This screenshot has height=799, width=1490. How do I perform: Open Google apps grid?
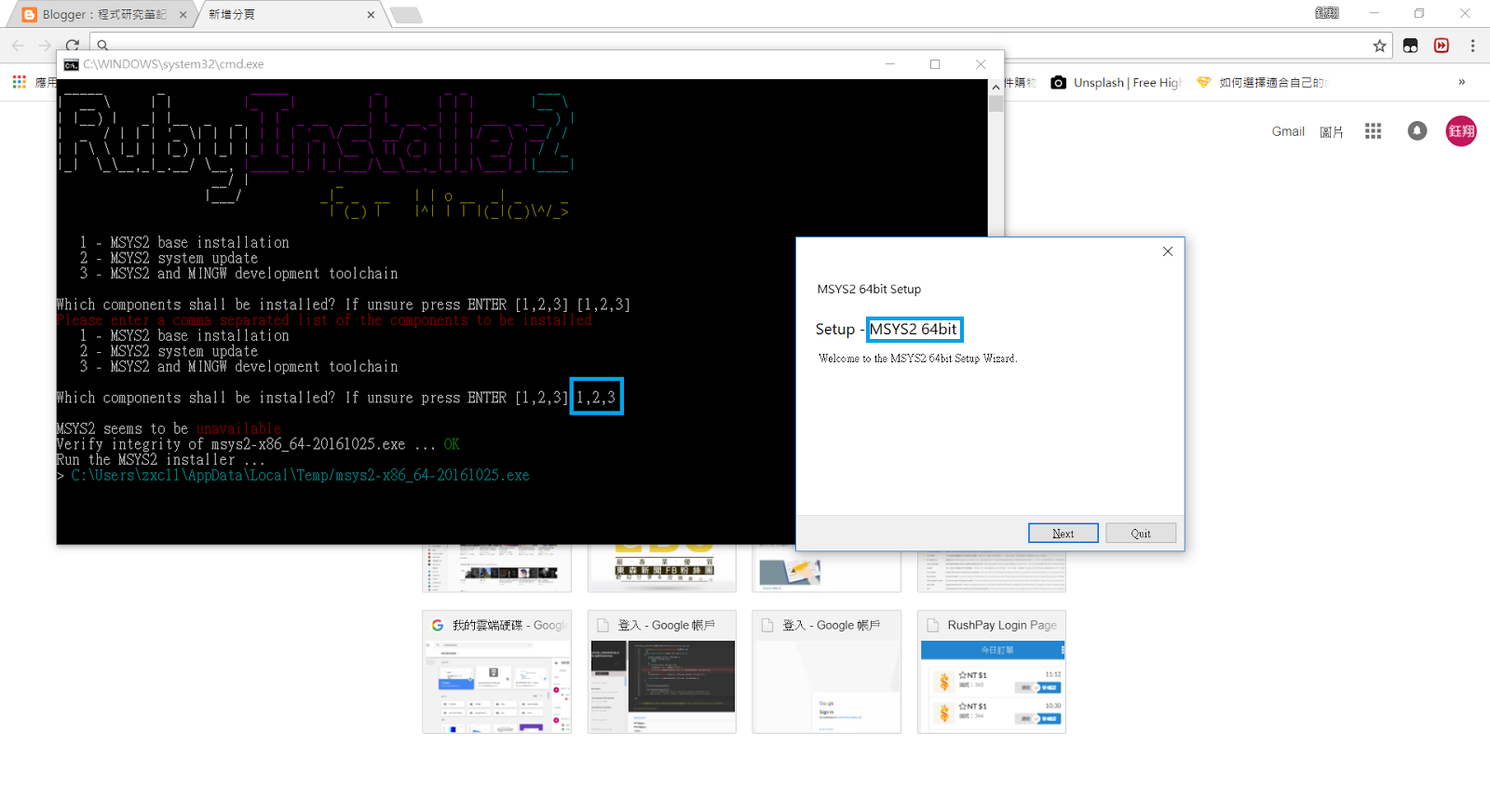click(1373, 131)
